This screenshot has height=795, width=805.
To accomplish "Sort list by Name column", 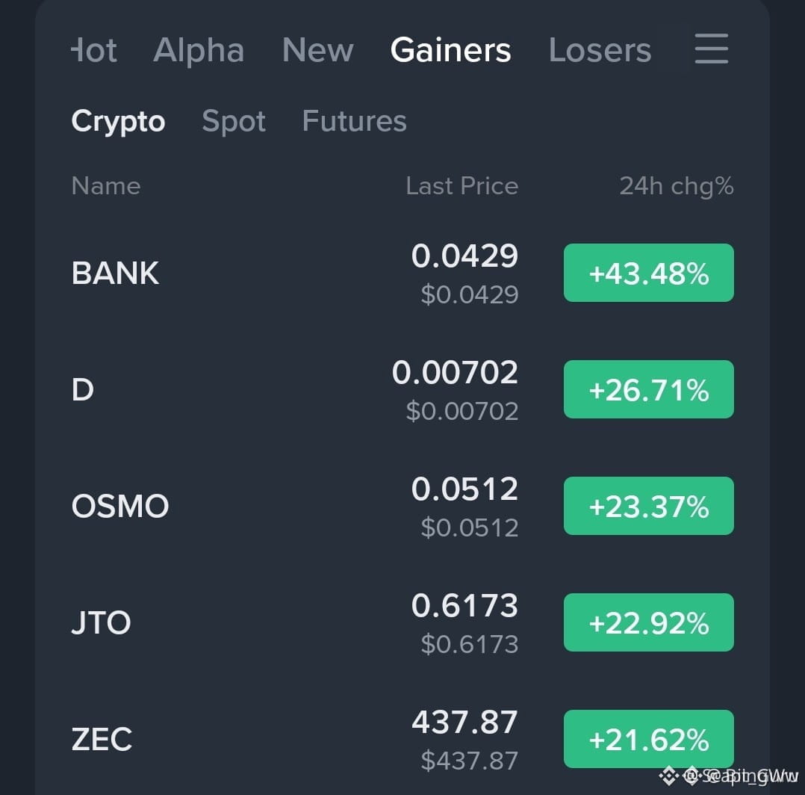I will tap(106, 186).
